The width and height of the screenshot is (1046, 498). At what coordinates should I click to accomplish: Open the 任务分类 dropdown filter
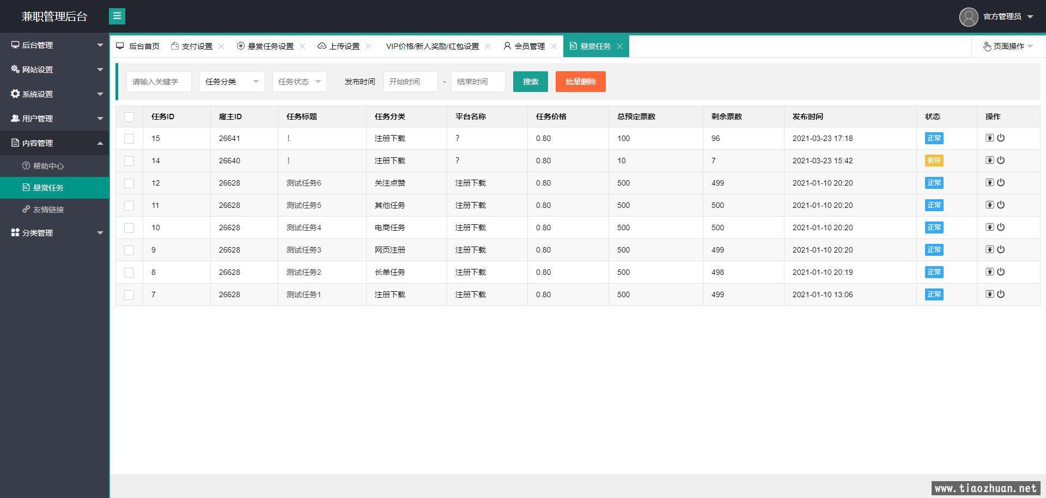(232, 82)
